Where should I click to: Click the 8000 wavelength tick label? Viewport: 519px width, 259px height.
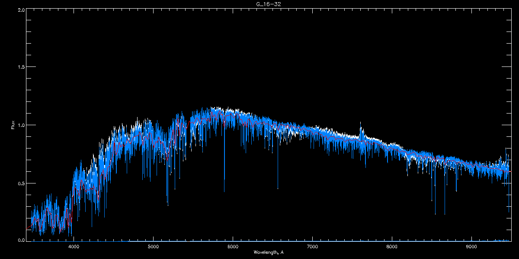[x=392, y=246]
